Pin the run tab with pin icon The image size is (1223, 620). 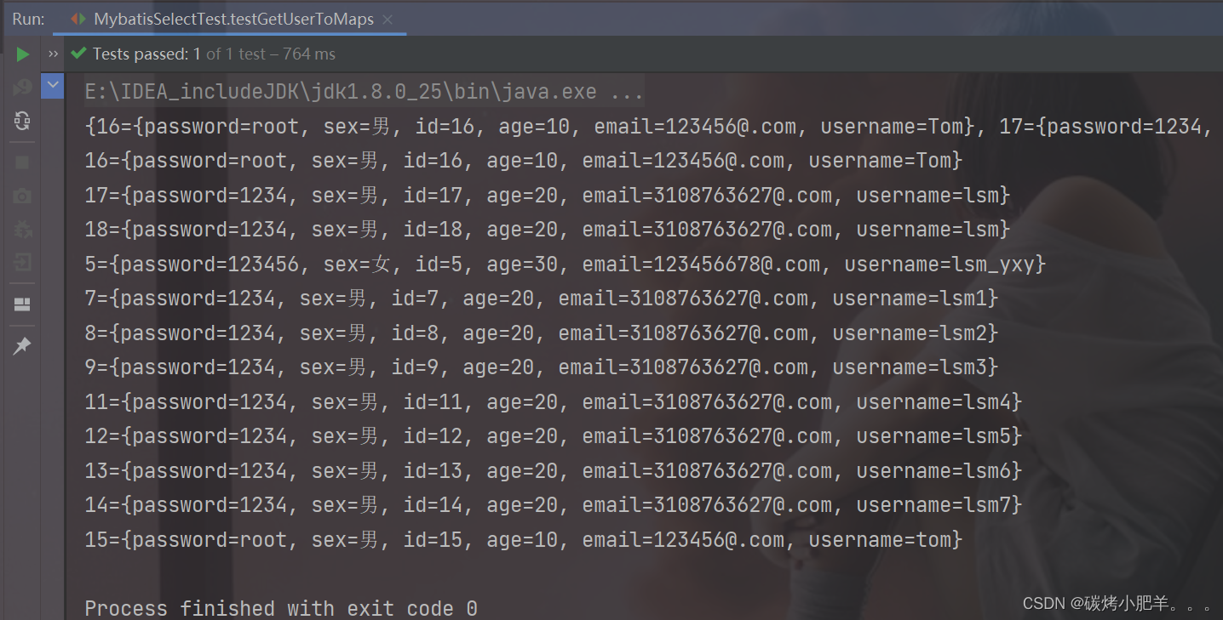pos(23,345)
